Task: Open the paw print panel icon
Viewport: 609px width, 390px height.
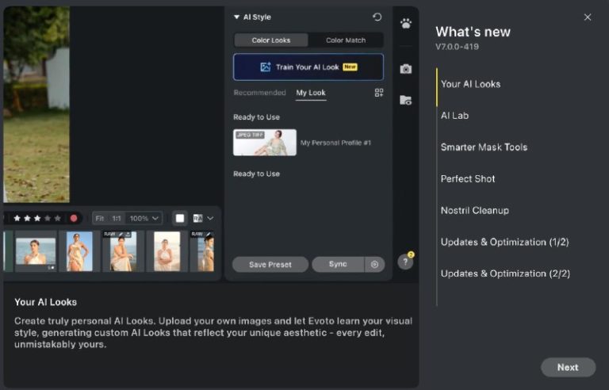Action: coord(406,24)
